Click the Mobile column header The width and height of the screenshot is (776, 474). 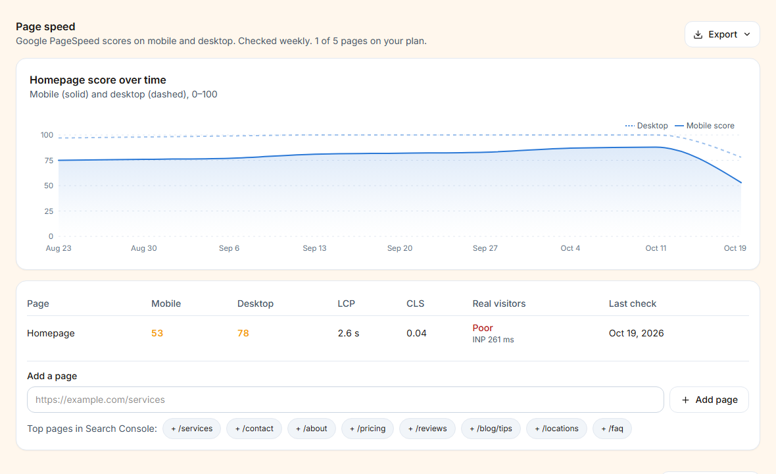pos(166,303)
